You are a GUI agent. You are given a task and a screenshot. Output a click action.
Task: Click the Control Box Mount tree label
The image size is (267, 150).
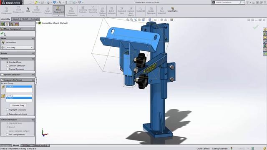pyautogui.click(x=55, y=23)
